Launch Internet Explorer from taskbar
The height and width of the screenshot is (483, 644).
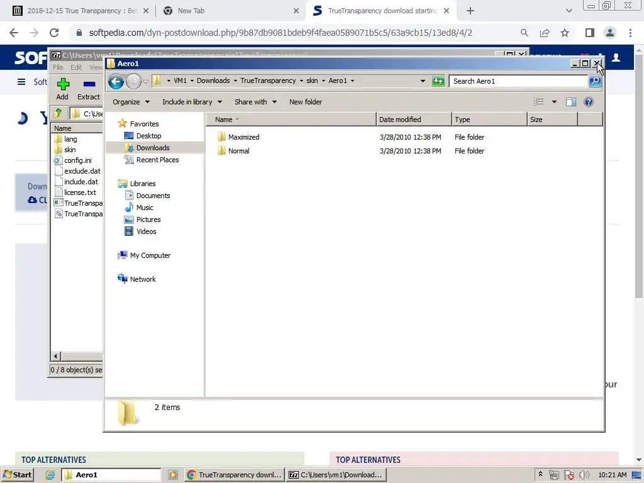pyautogui.click(x=50, y=475)
